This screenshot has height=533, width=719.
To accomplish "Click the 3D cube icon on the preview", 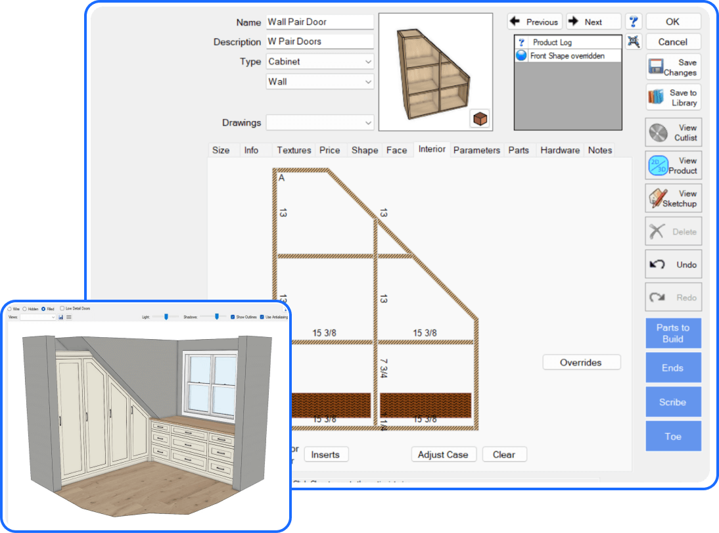I will pos(480,119).
